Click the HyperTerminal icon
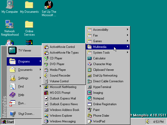 [90, 87]
